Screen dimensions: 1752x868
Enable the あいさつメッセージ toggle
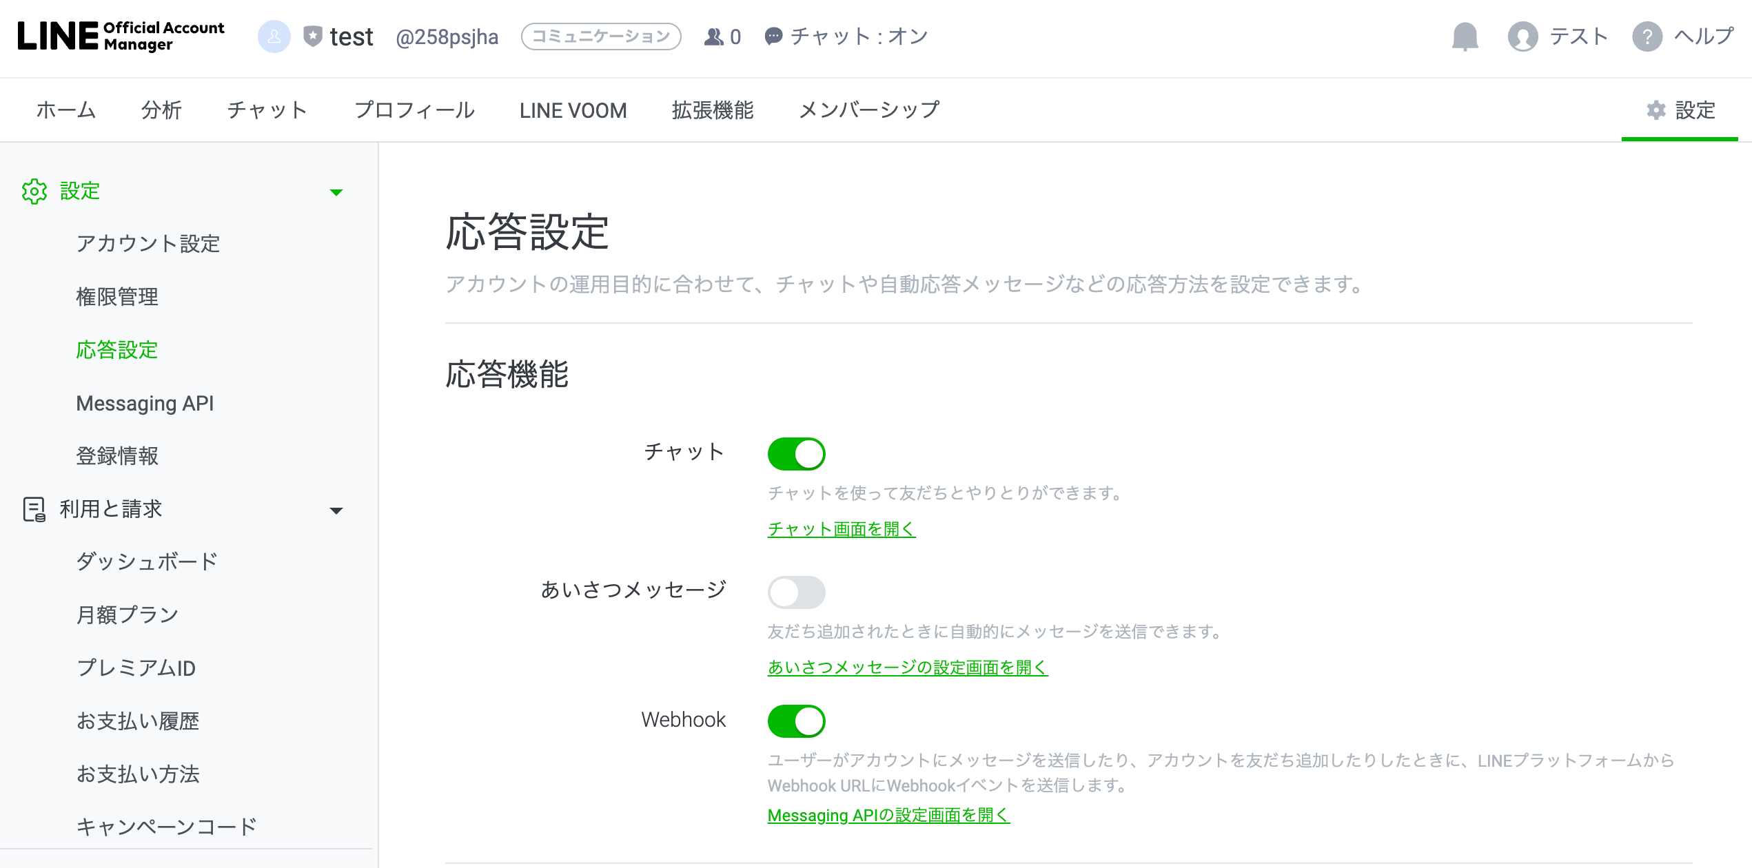tap(797, 592)
